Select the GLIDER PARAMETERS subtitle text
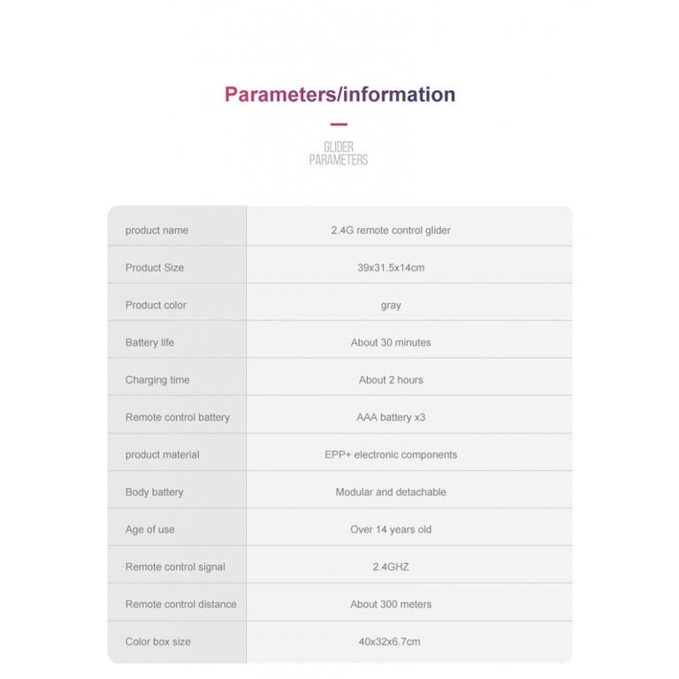This screenshot has width=679, height=679. click(339, 153)
